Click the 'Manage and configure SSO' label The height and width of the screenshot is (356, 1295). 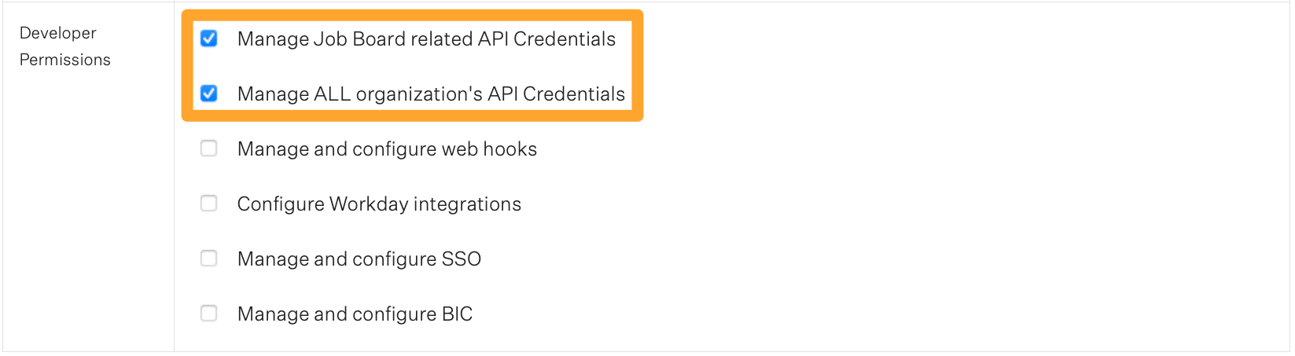pos(359,259)
